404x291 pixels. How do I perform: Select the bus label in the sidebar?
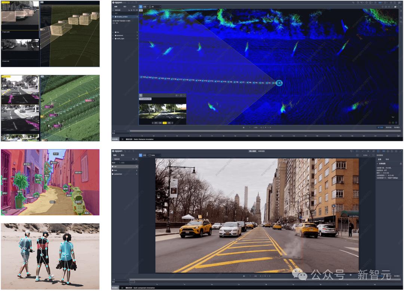(x=116, y=170)
